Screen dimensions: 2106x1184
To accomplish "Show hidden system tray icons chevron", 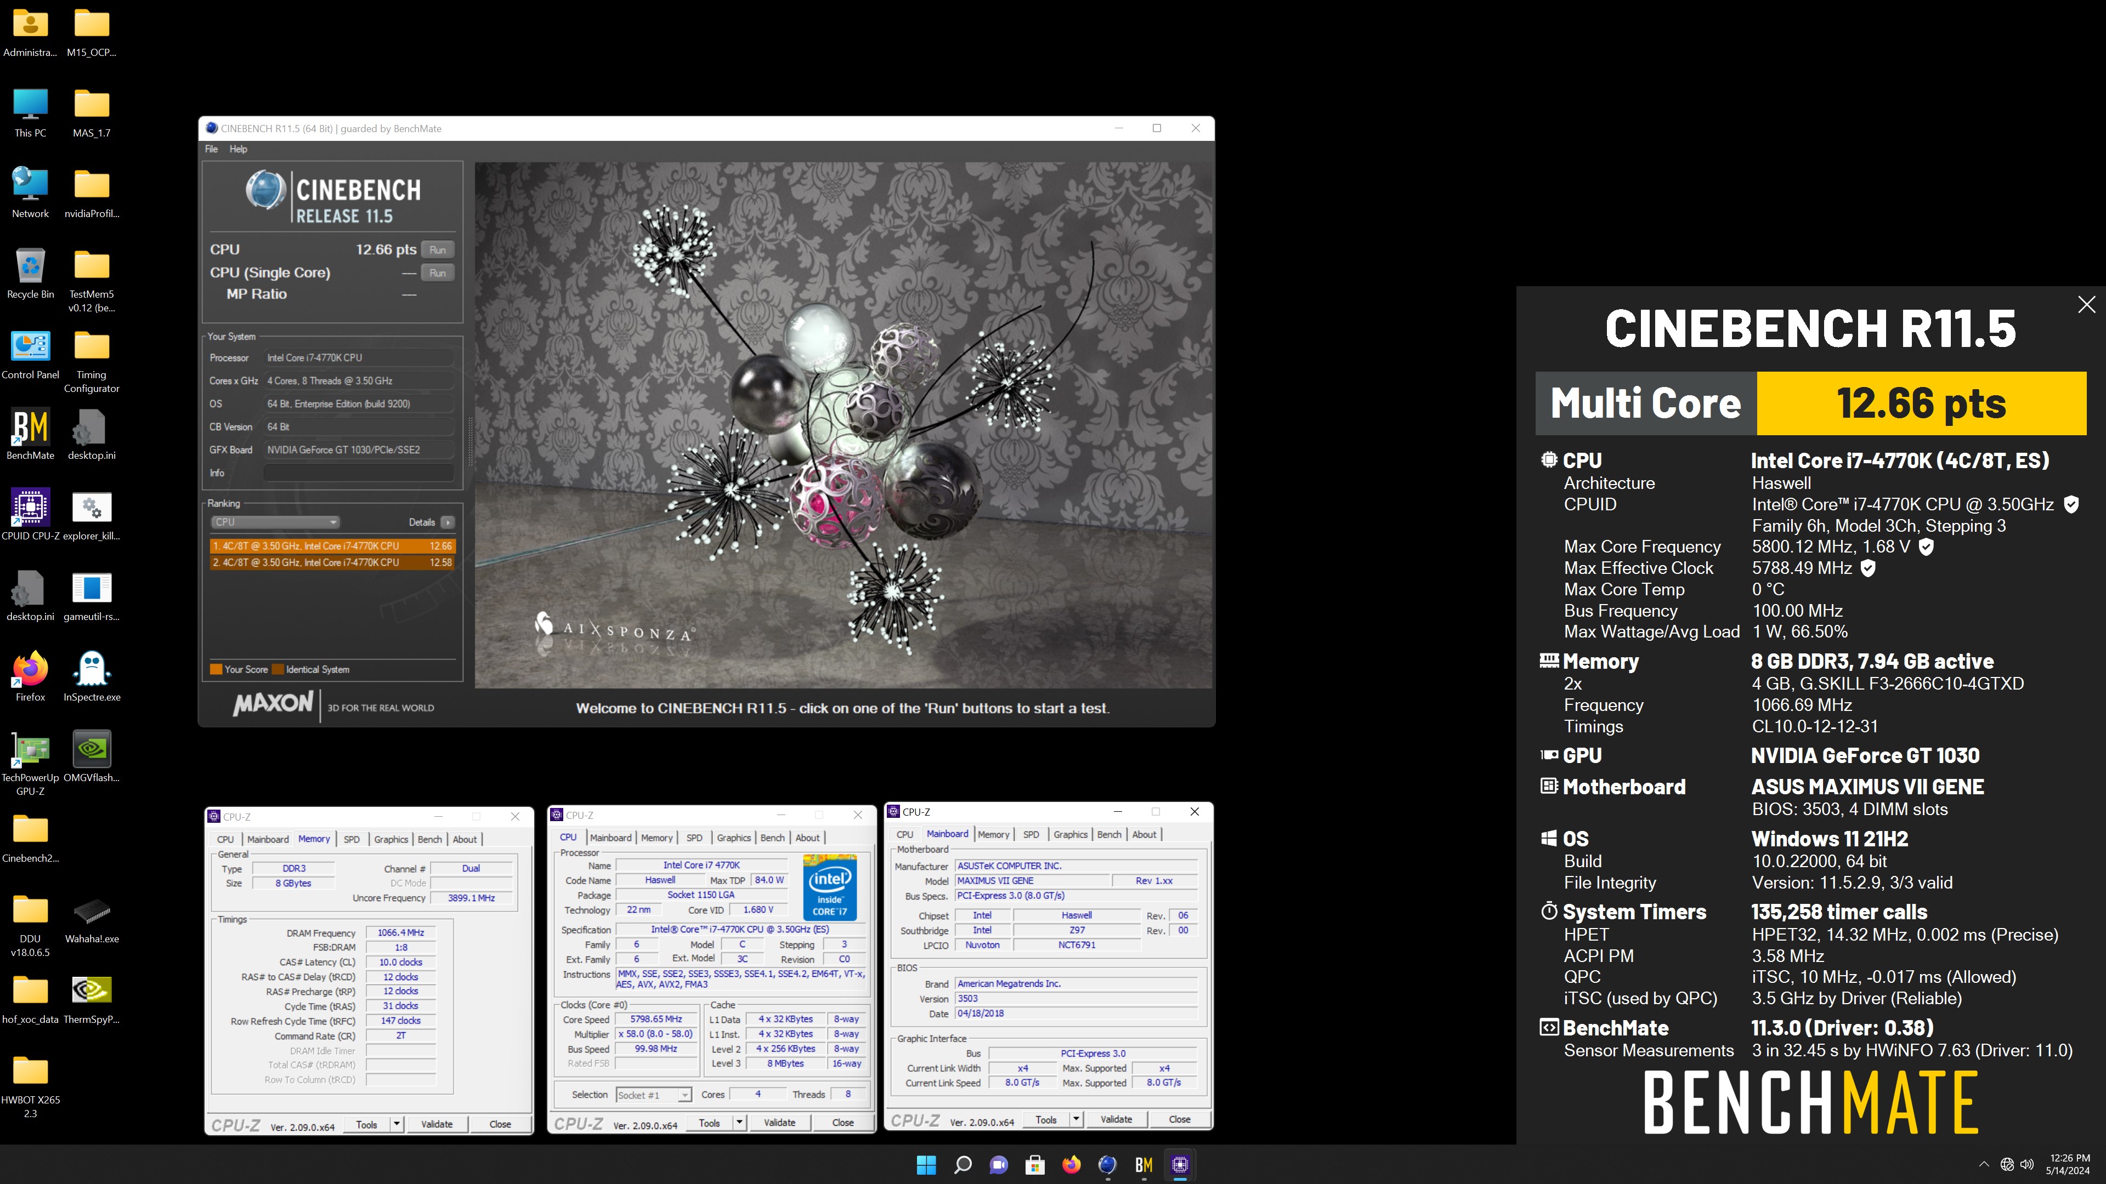I will [1983, 1164].
